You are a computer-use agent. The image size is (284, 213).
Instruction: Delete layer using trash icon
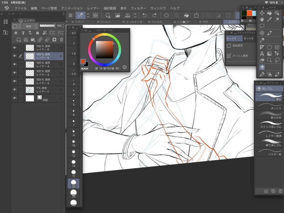point(61,40)
